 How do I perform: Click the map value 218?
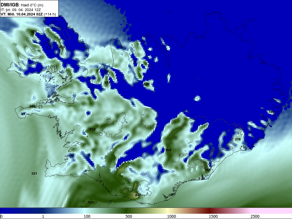pyautogui.click(x=238, y=139)
